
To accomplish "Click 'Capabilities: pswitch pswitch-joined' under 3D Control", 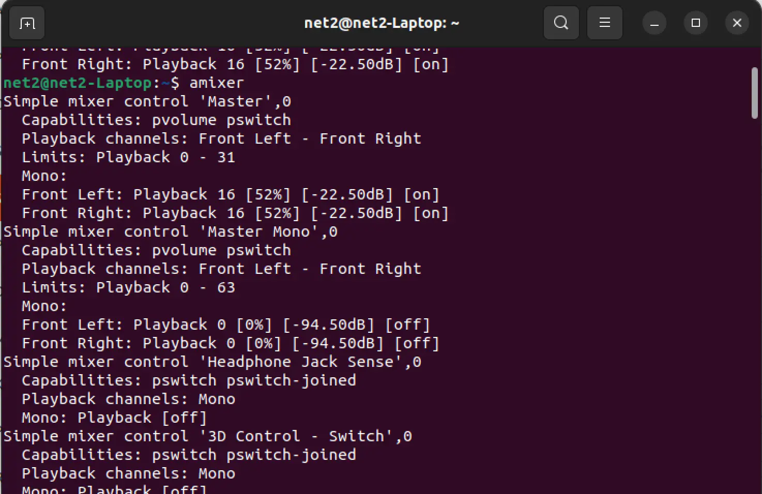I will point(189,455).
